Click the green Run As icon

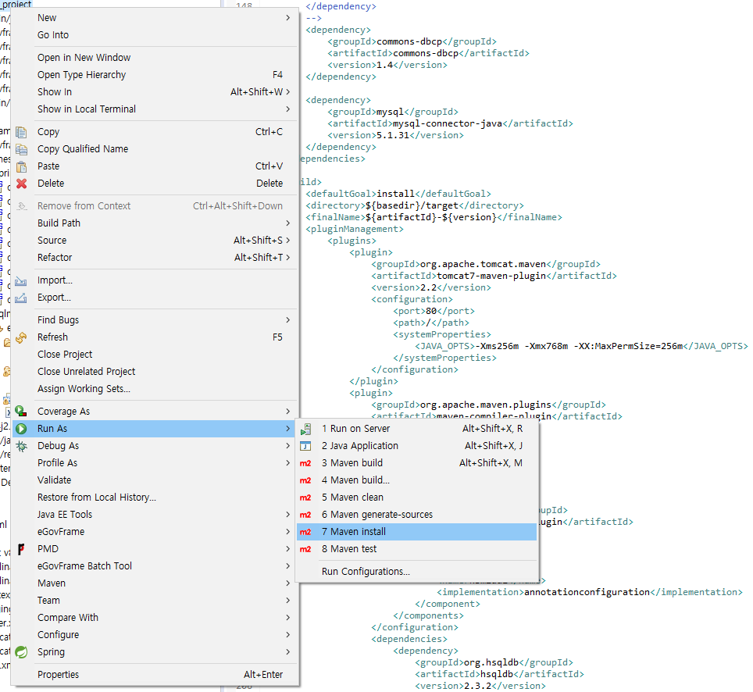point(22,429)
